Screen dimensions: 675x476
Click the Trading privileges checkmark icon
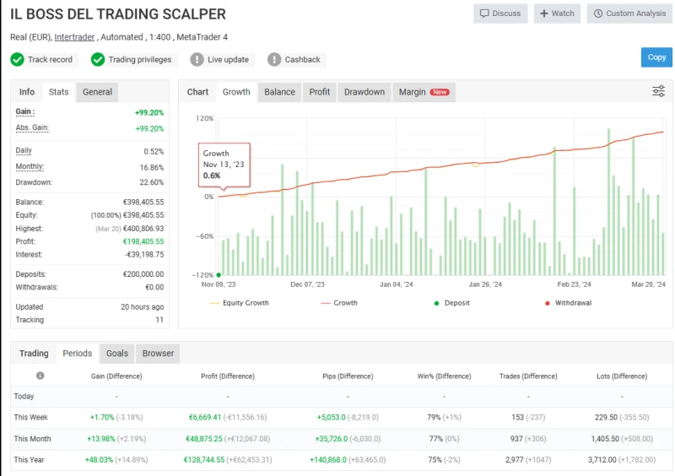(98, 59)
